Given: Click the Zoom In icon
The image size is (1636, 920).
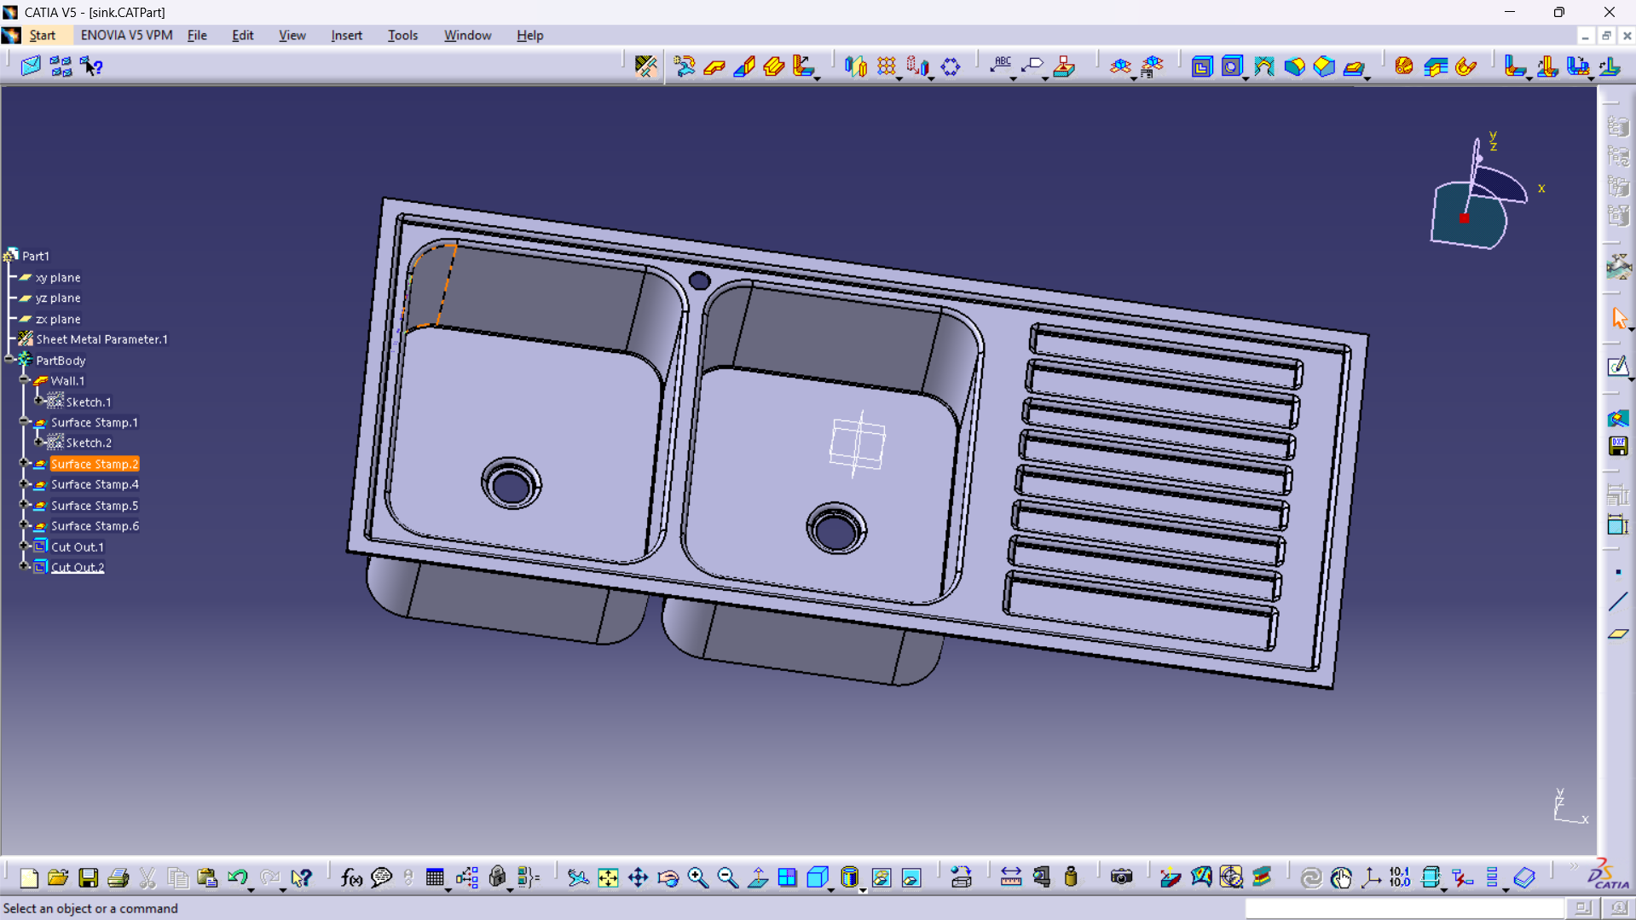Looking at the screenshot, I should pos(697,877).
